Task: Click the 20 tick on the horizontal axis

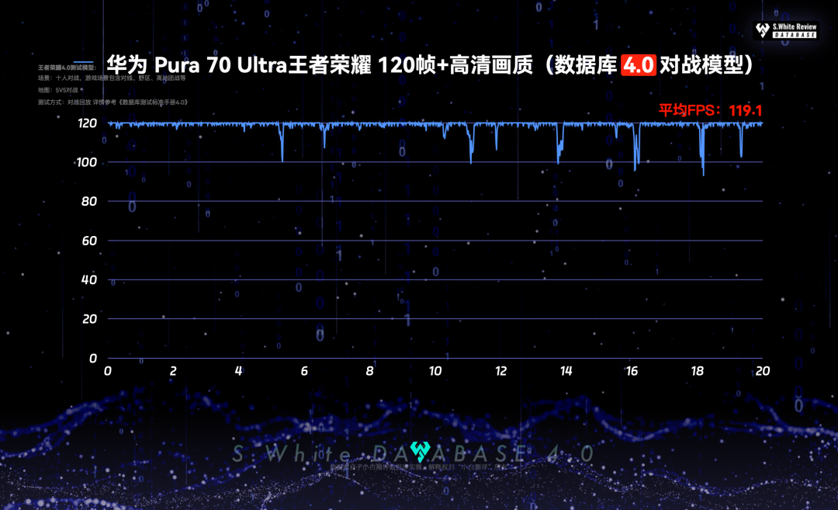Action: (763, 371)
